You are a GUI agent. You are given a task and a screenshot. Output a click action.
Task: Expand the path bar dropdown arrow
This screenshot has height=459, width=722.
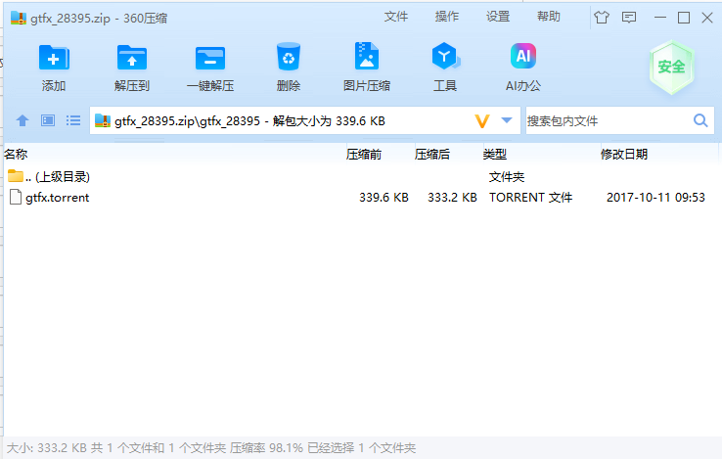click(507, 120)
